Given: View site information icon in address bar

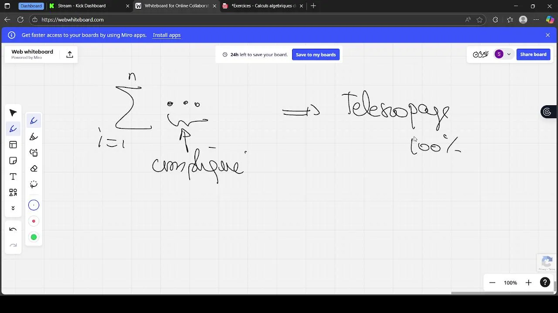Looking at the screenshot, I should click(35, 20).
